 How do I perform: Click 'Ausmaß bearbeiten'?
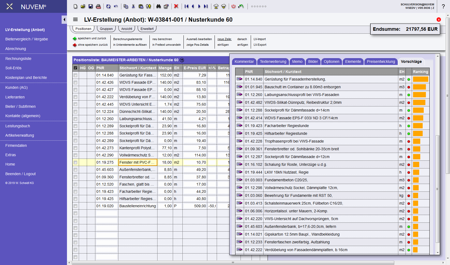[x=199, y=39]
